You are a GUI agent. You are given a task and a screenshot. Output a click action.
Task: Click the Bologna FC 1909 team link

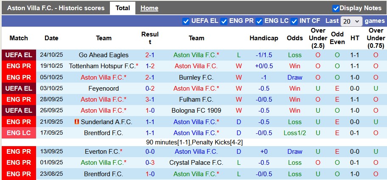click(196, 111)
